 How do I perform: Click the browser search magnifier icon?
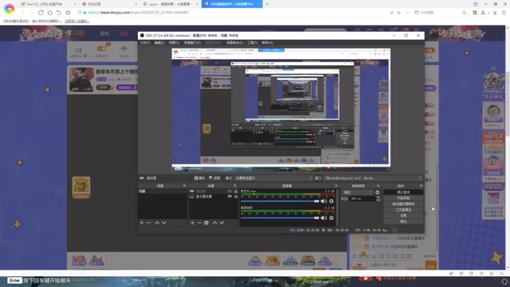464,13
